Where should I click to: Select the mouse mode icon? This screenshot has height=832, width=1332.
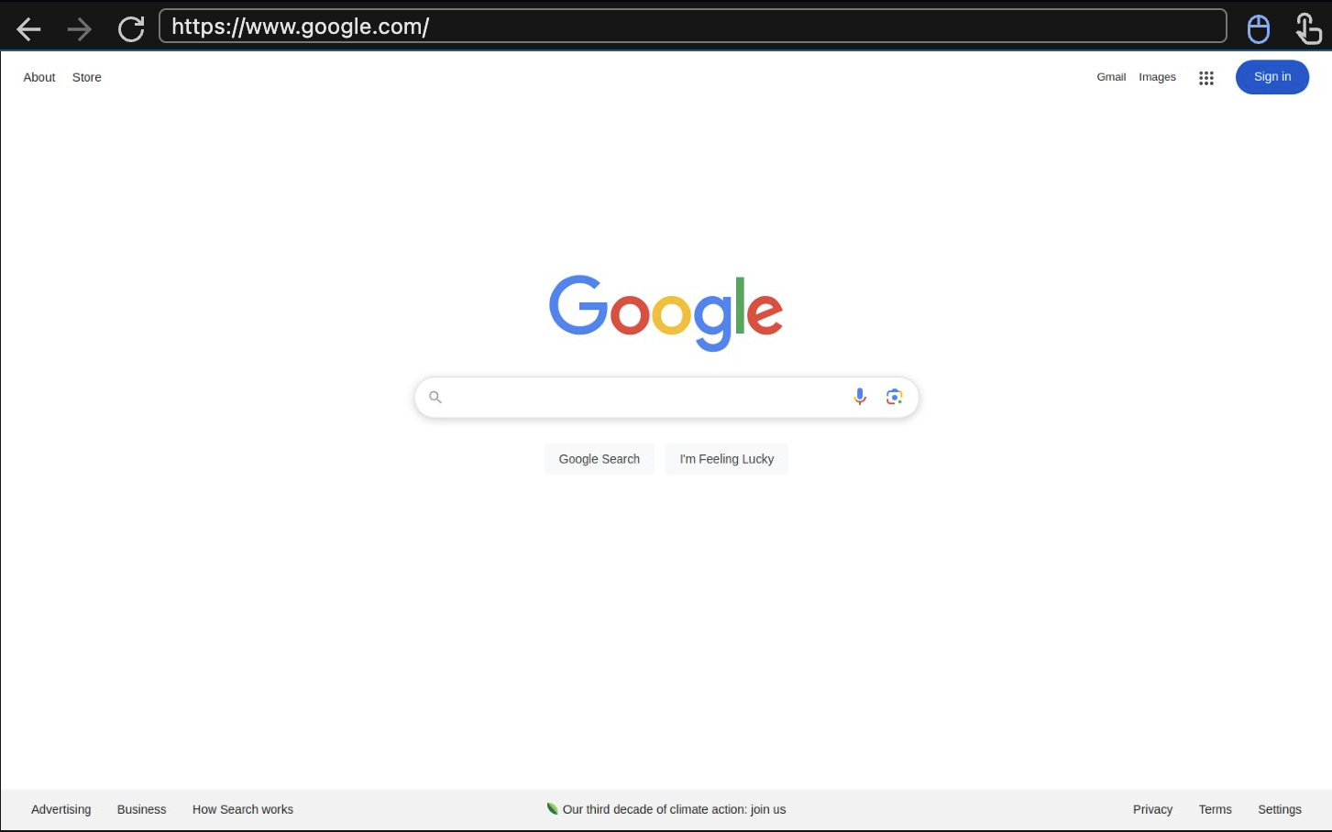[x=1259, y=29]
